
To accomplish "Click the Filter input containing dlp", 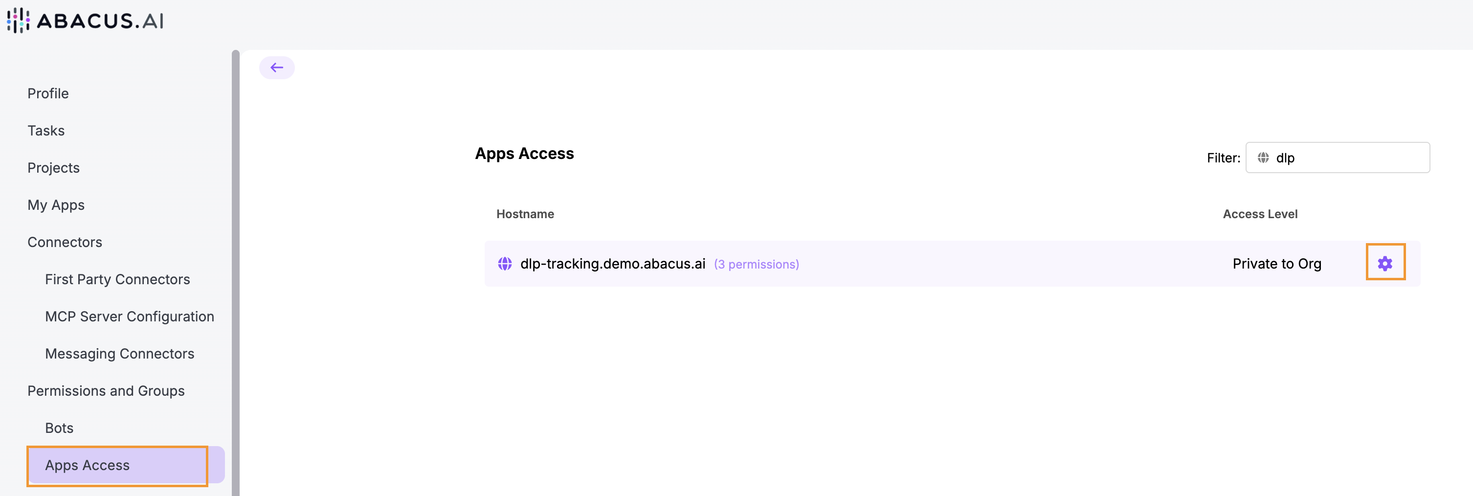I will [x=1338, y=158].
